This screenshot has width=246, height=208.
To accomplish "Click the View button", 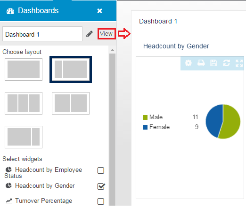I will 107,34.
